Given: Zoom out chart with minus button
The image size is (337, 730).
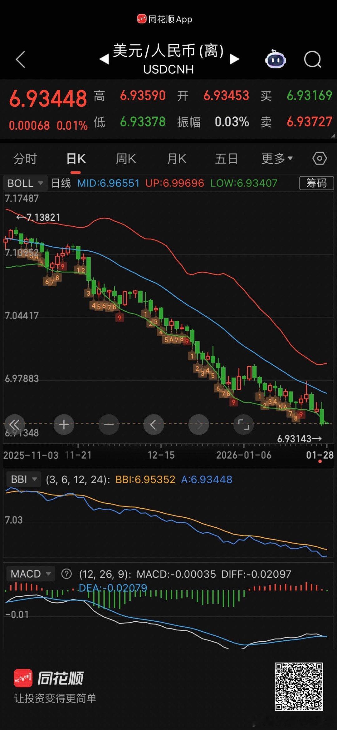Looking at the screenshot, I should click(x=109, y=425).
